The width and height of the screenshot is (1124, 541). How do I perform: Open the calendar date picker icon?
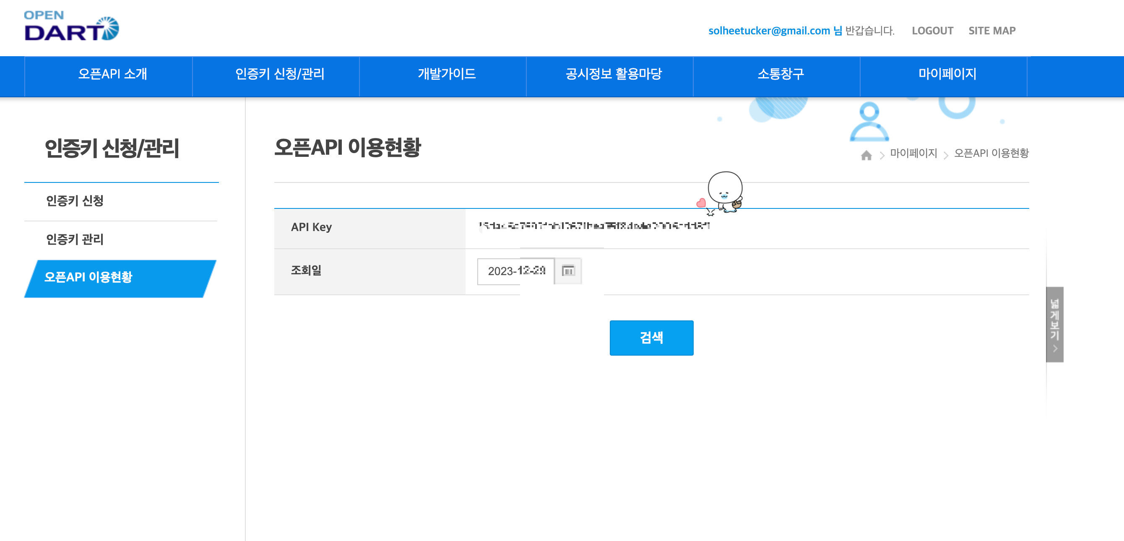coord(568,271)
